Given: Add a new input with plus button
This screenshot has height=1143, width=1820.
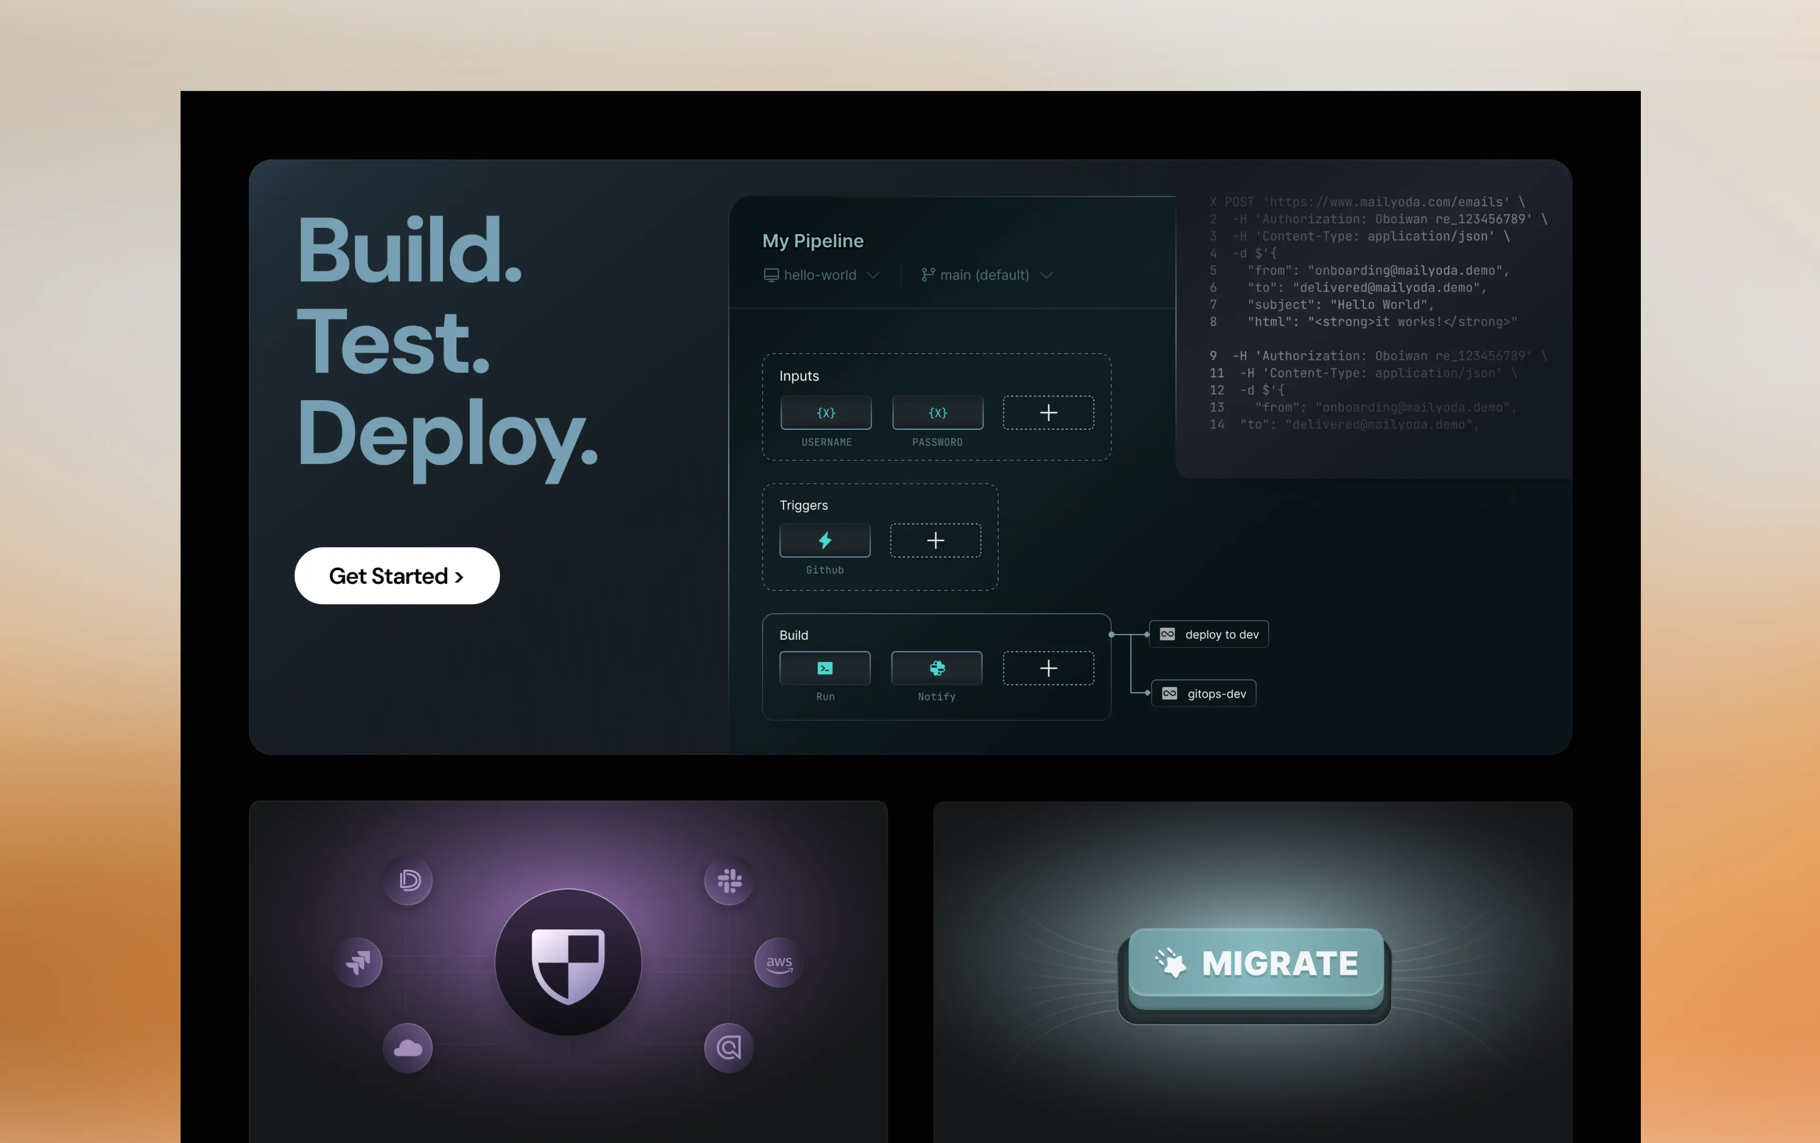Looking at the screenshot, I should coord(1048,412).
